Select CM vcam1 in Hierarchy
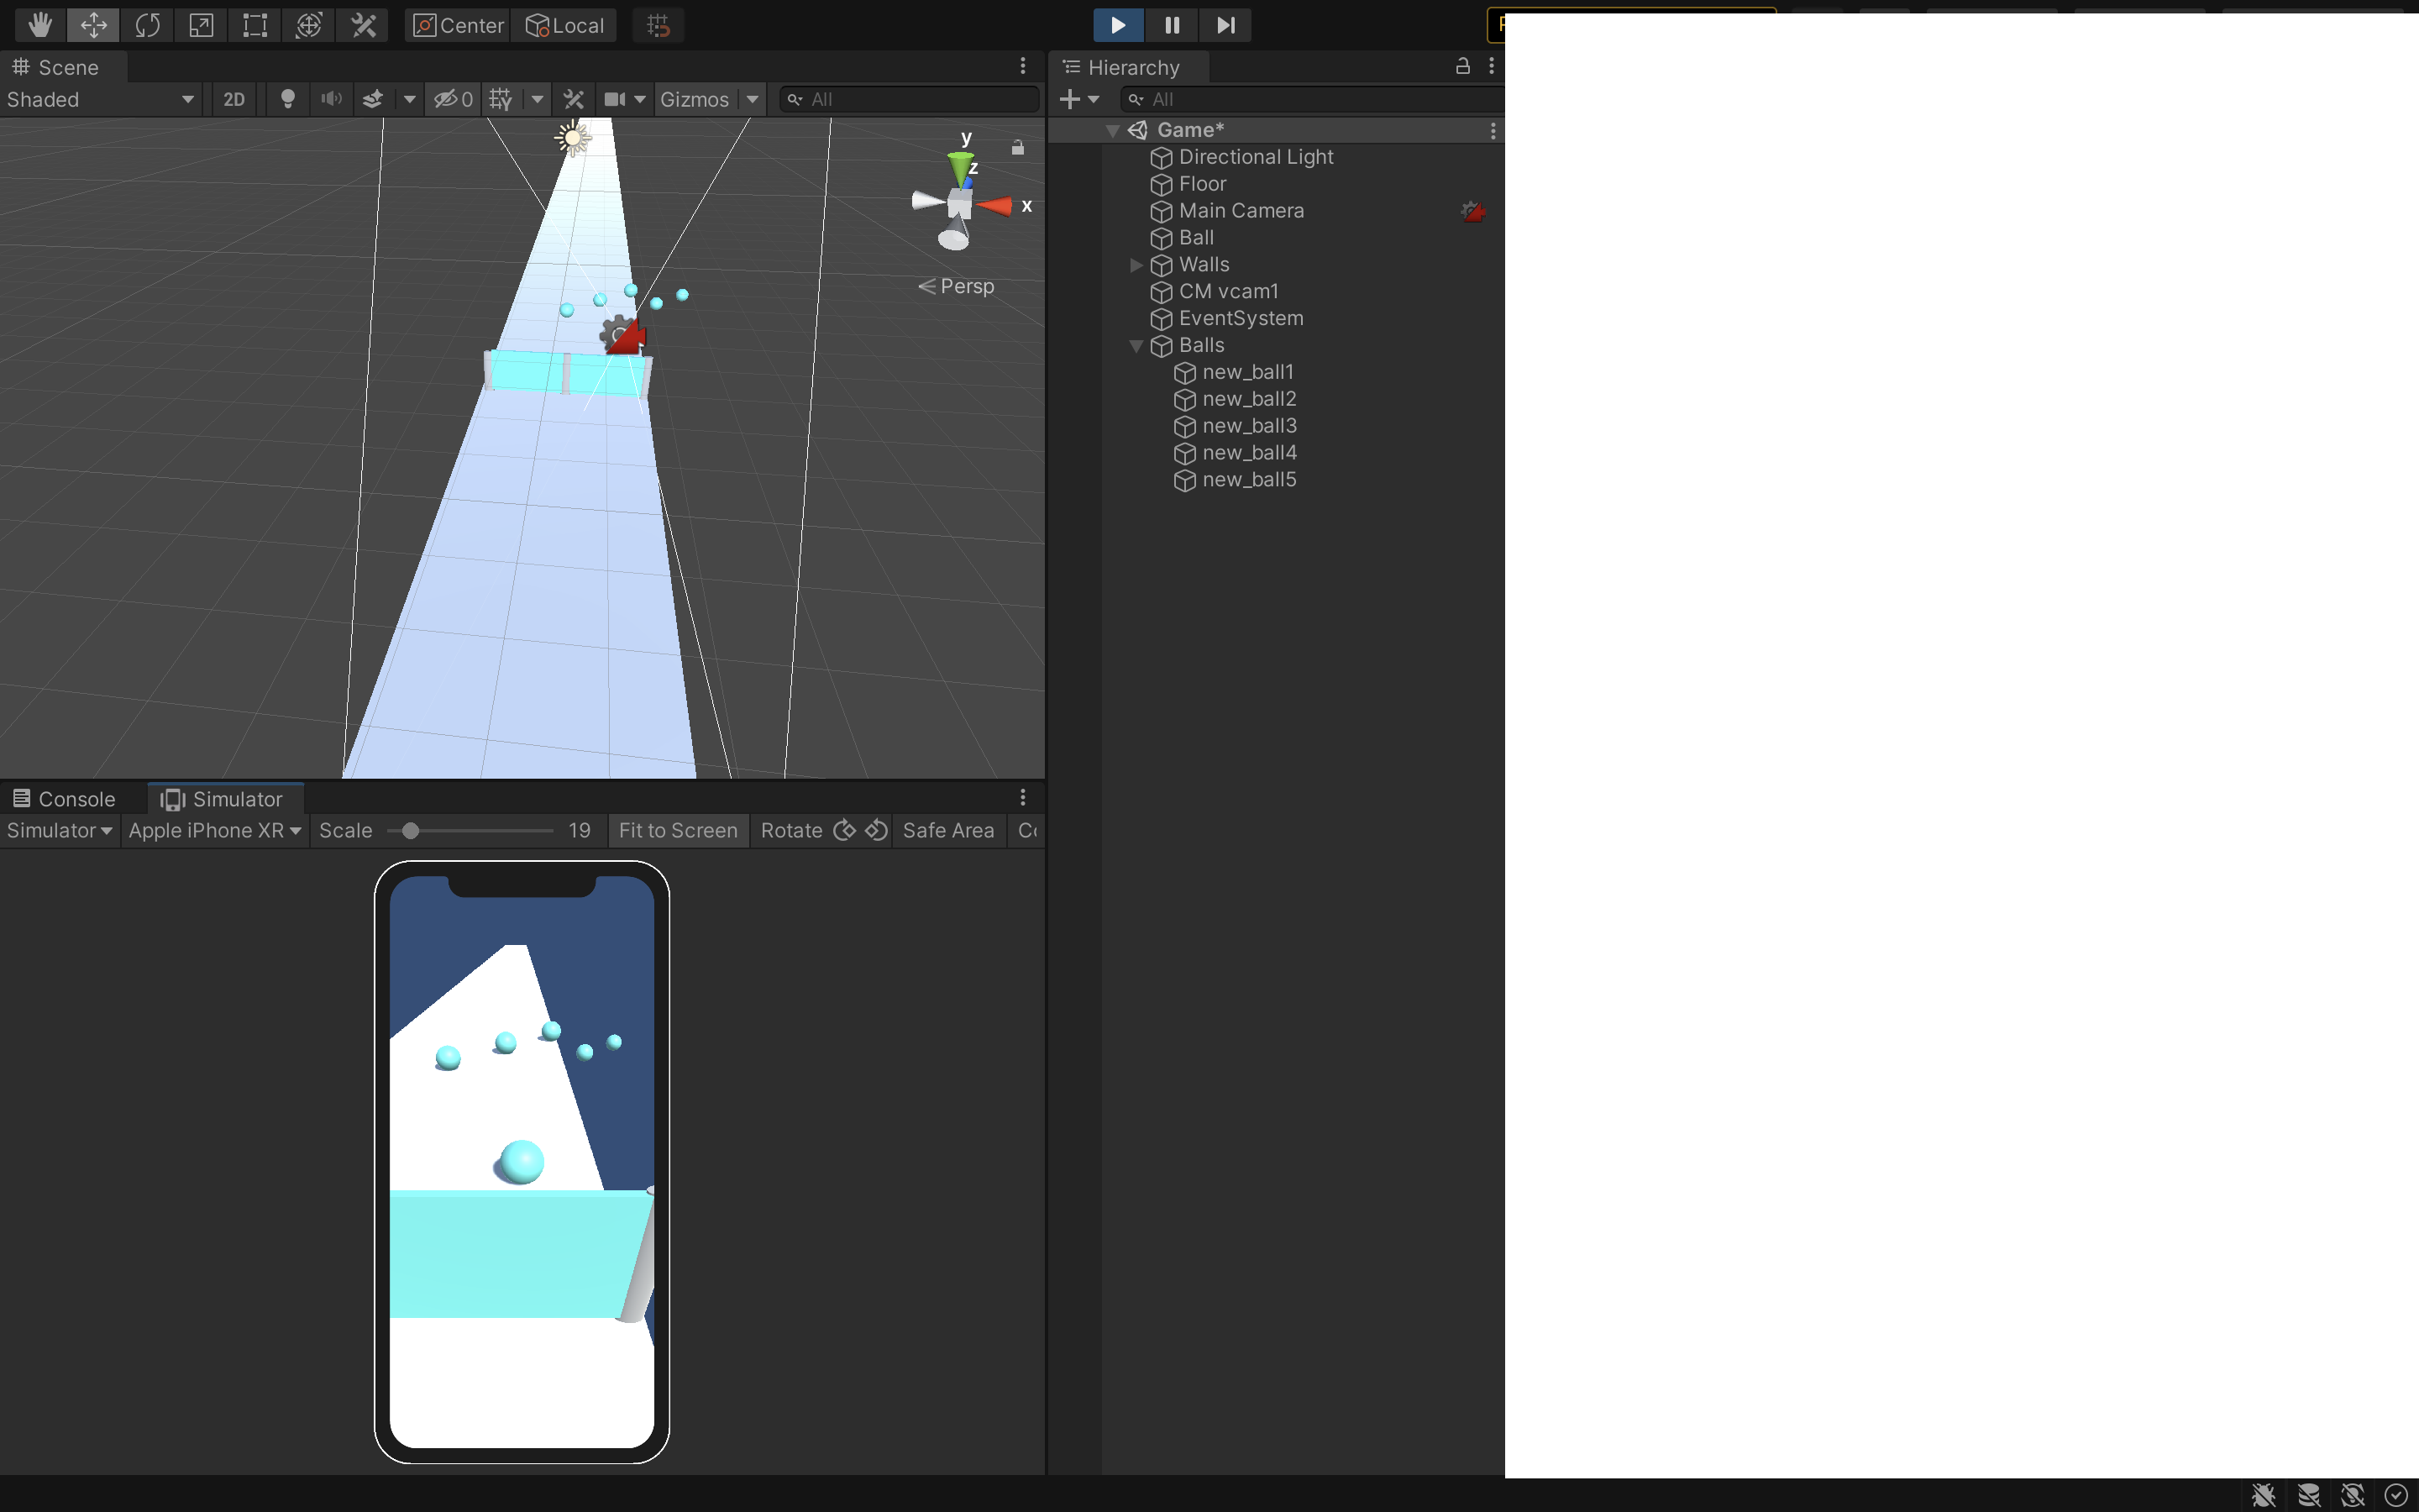The height and width of the screenshot is (1512, 2419). (x=1227, y=292)
